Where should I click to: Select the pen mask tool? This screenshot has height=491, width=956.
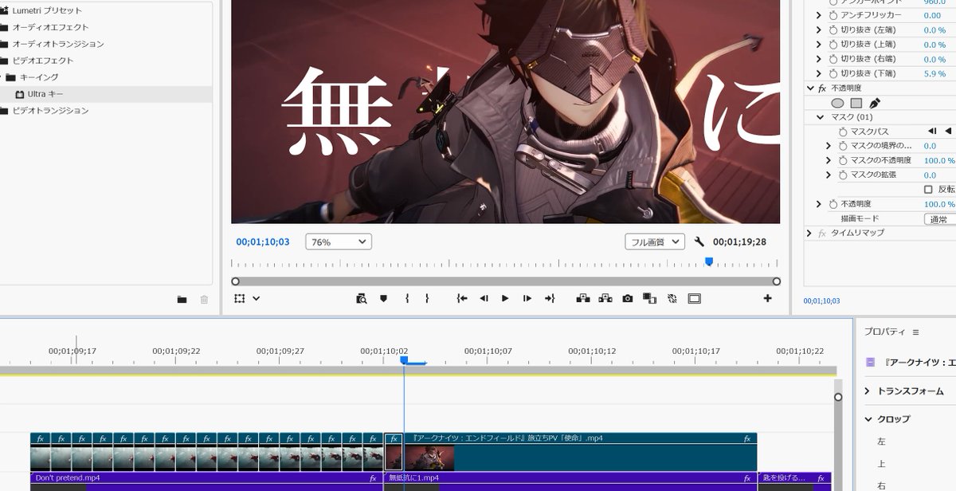point(875,103)
